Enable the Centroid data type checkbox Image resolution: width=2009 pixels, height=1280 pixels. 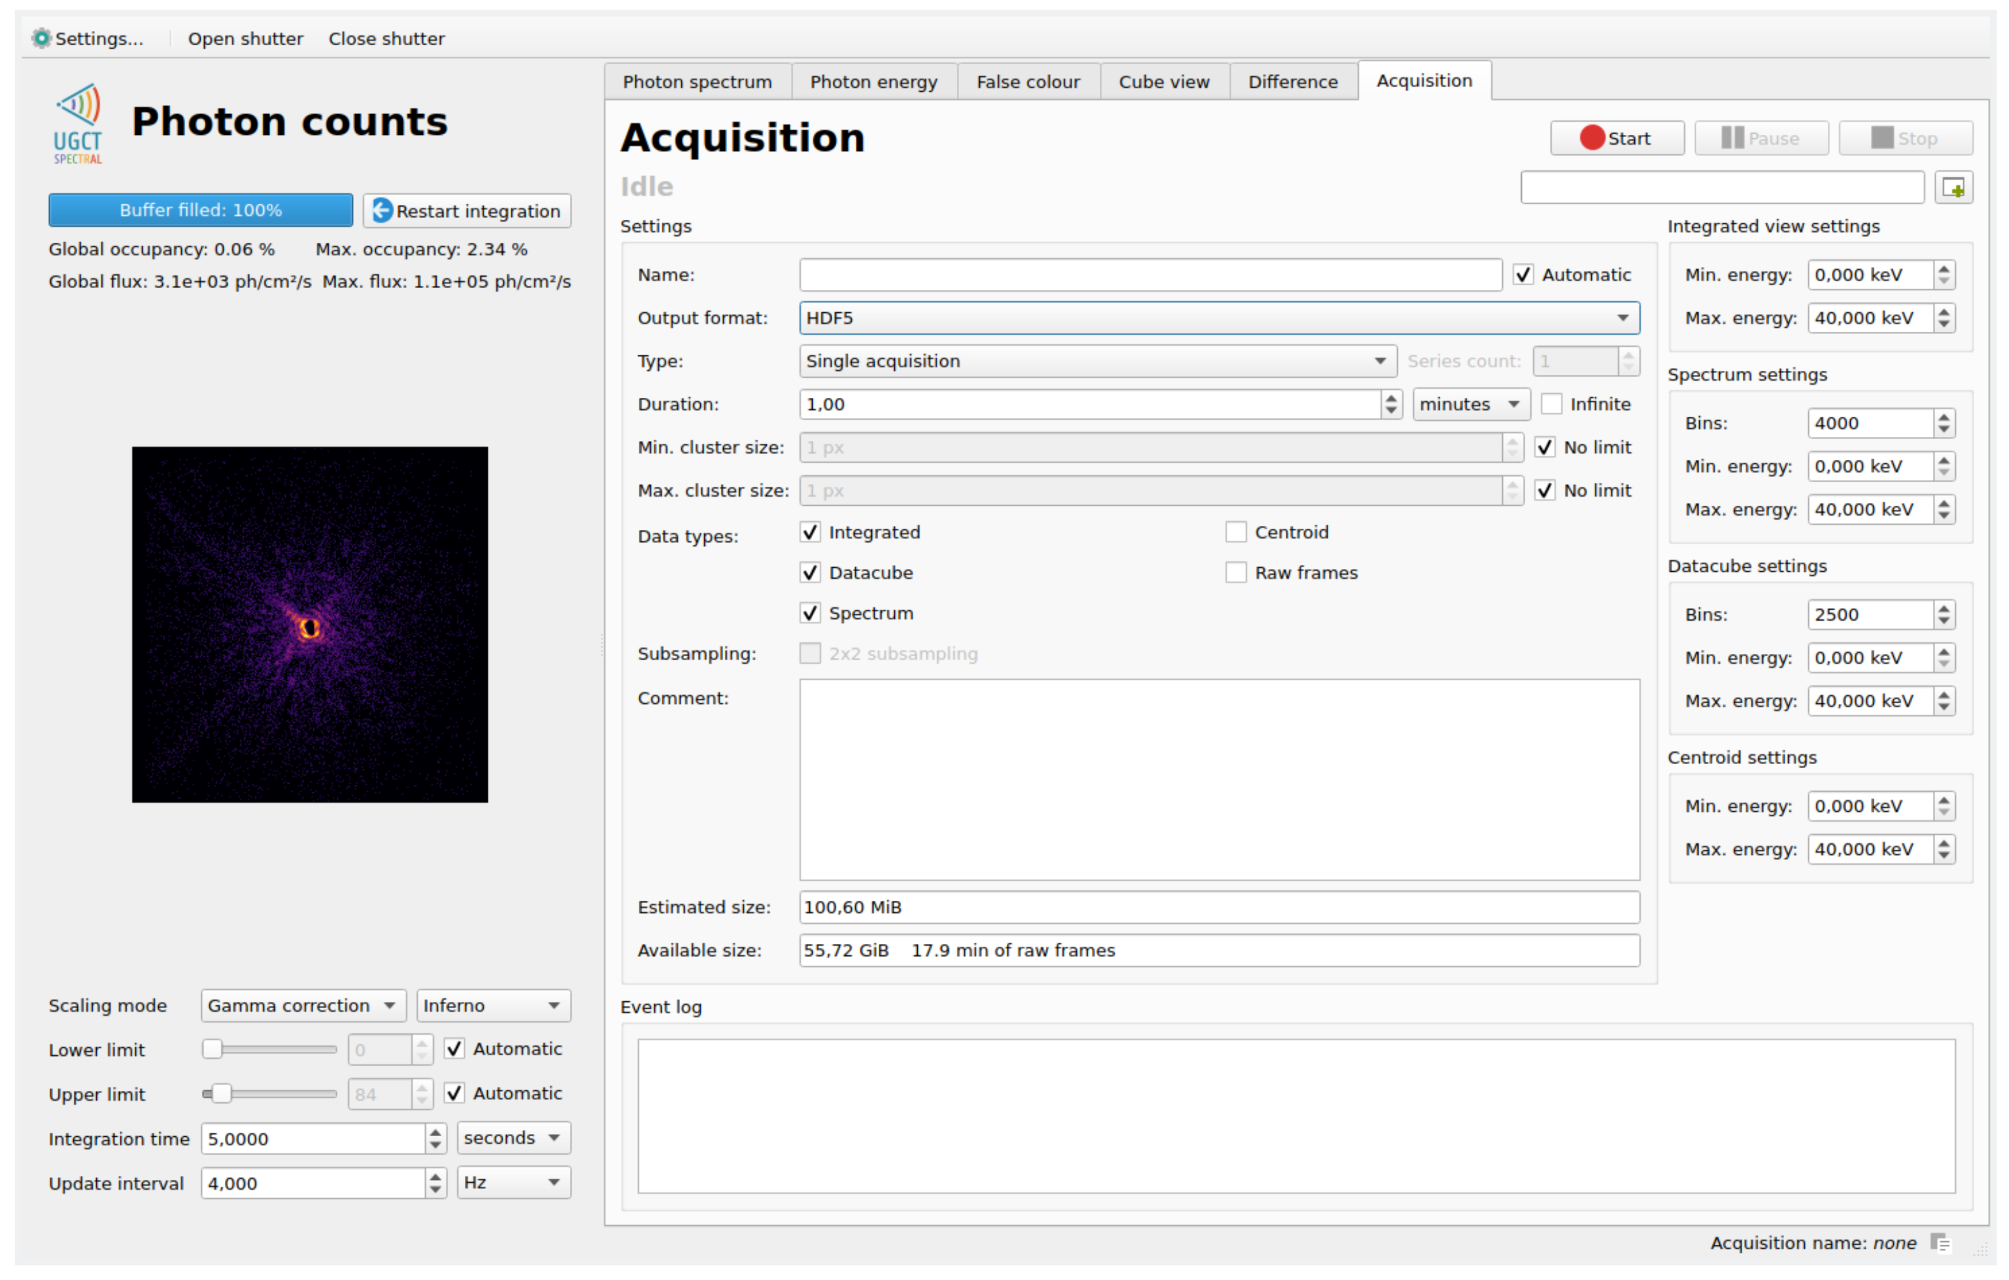(x=1235, y=533)
